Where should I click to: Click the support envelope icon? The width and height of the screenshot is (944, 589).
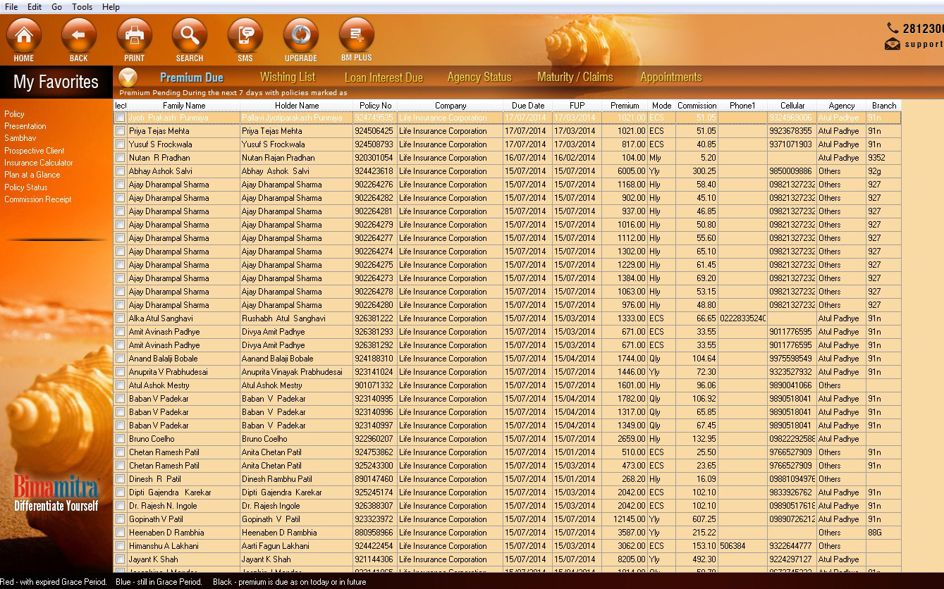click(x=893, y=44)
